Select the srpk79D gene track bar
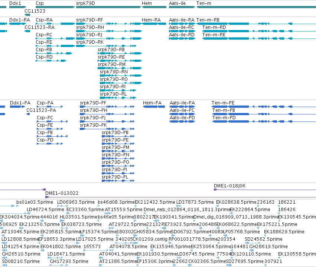Image resolution: width=316 pixels, height=267 pixels. tap(109, 7)
